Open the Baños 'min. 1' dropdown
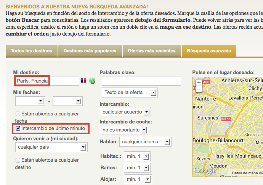Screen dimensions: 263x185 pos(137,168)
